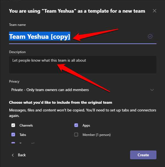This screenshot has height=167, width=165.
Task: Expand the Privacy chevron arrow
Action: 152,90
